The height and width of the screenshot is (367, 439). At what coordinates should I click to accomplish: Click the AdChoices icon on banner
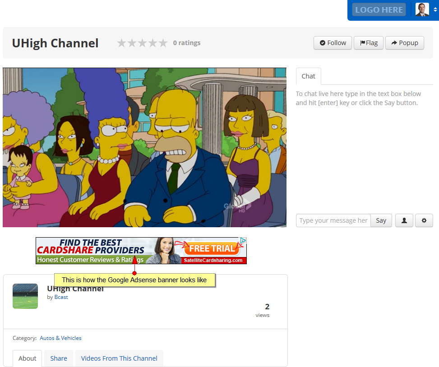point(243,240)
